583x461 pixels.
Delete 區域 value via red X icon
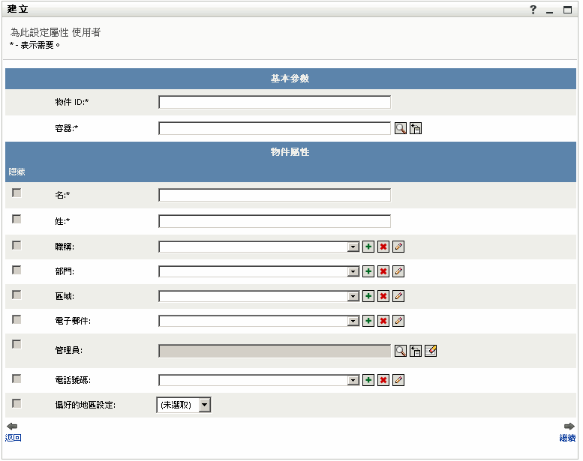[x=383, y=296]
